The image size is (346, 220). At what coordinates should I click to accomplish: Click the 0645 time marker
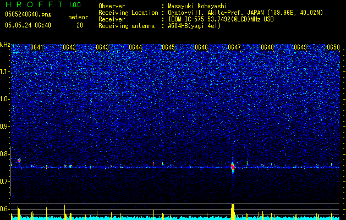coord(168,47)
